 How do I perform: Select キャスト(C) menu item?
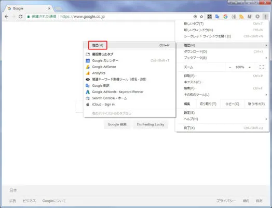222,82
